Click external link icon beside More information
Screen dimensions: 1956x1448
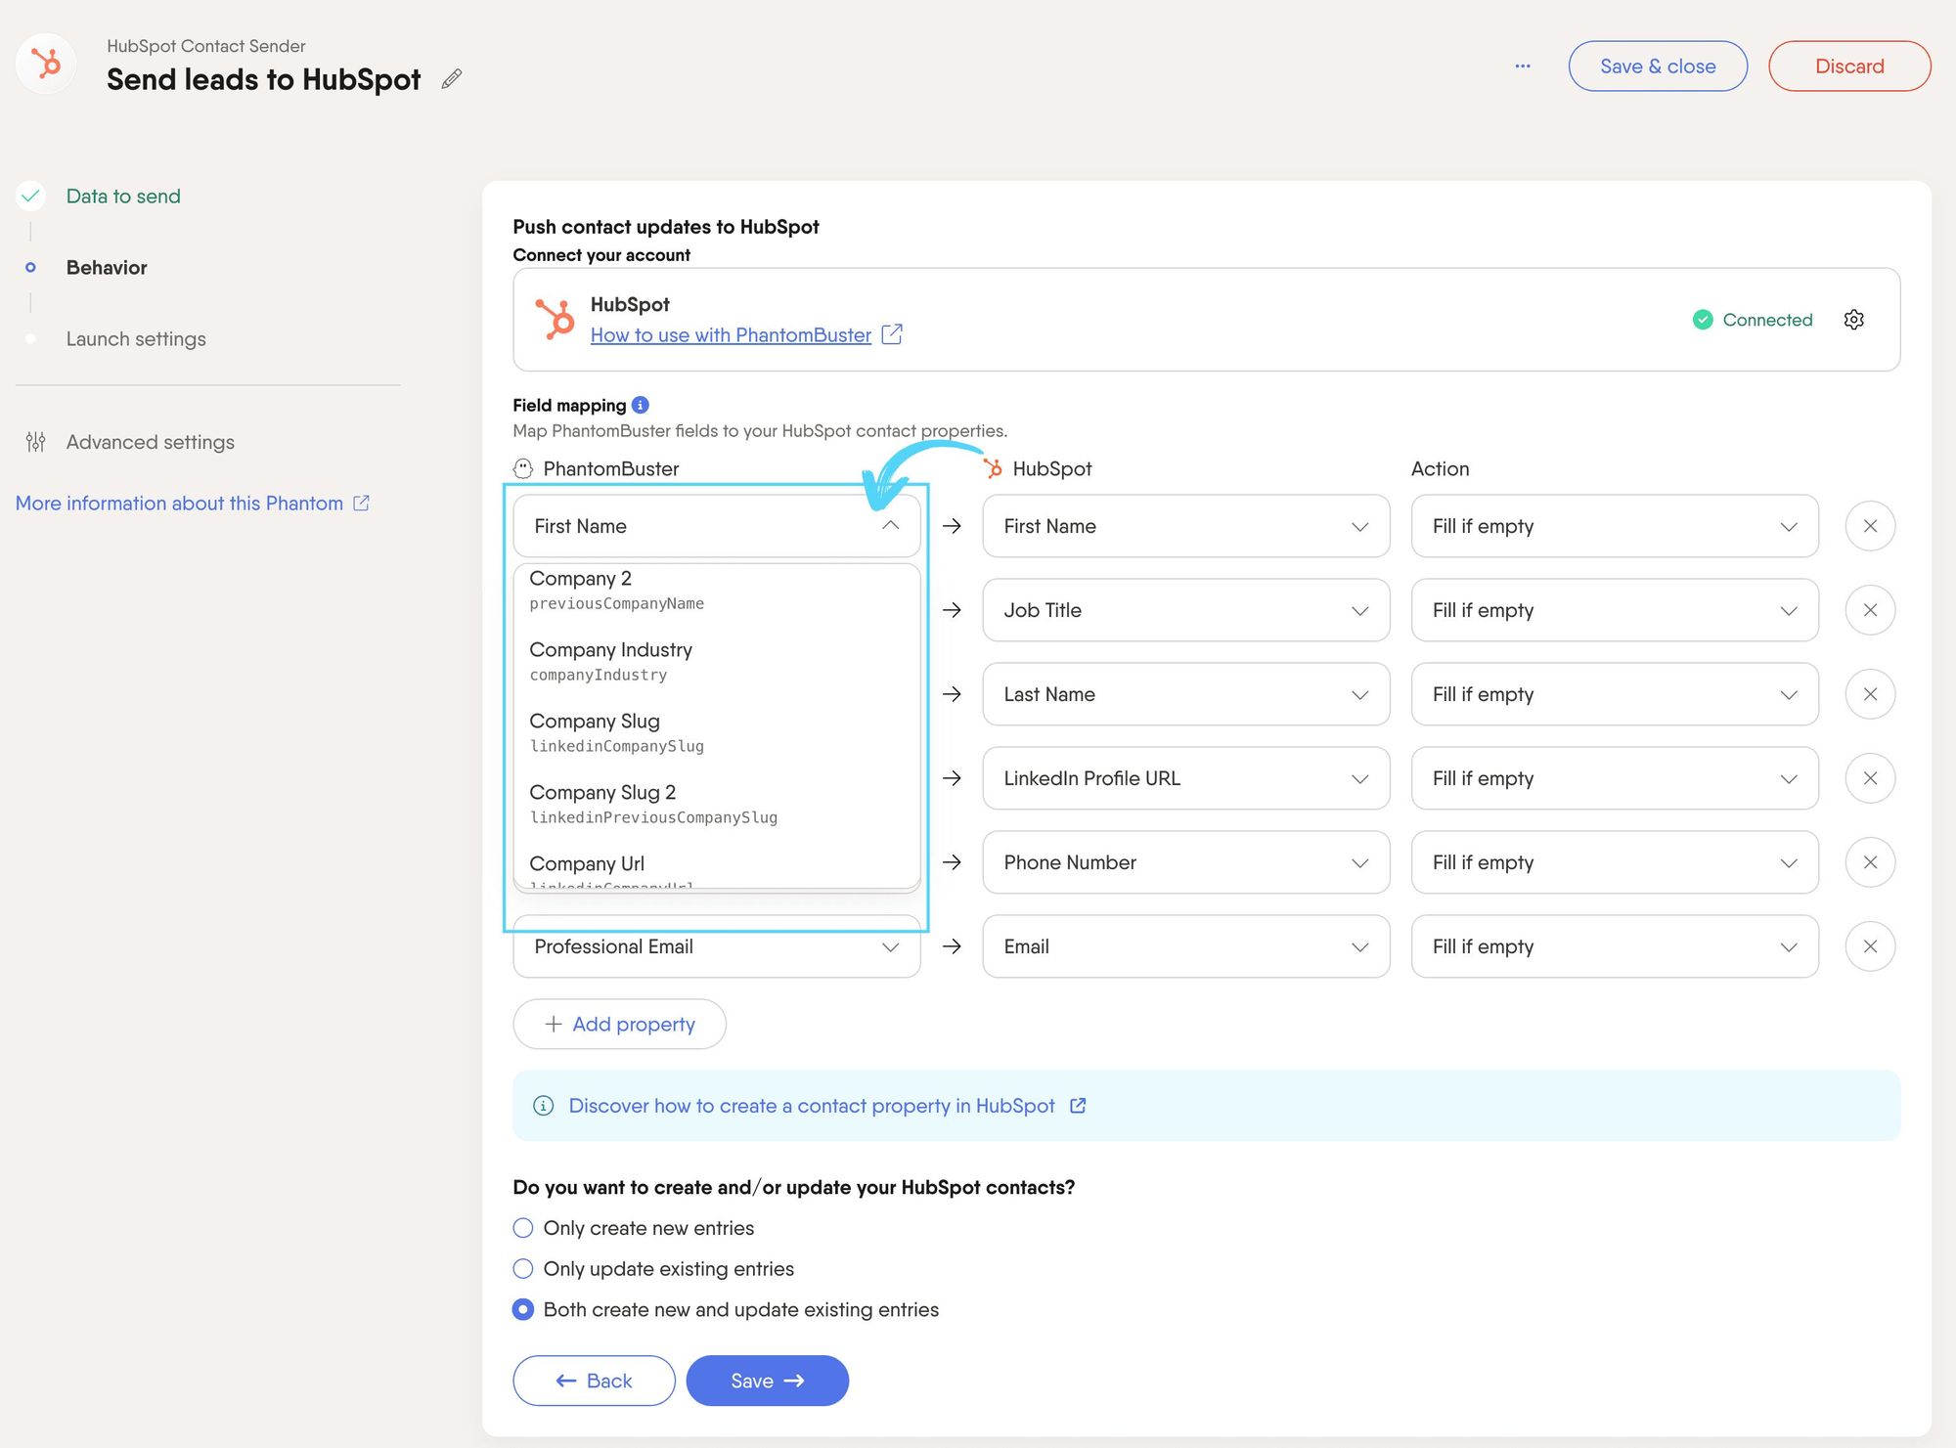(x=361, y=503)
